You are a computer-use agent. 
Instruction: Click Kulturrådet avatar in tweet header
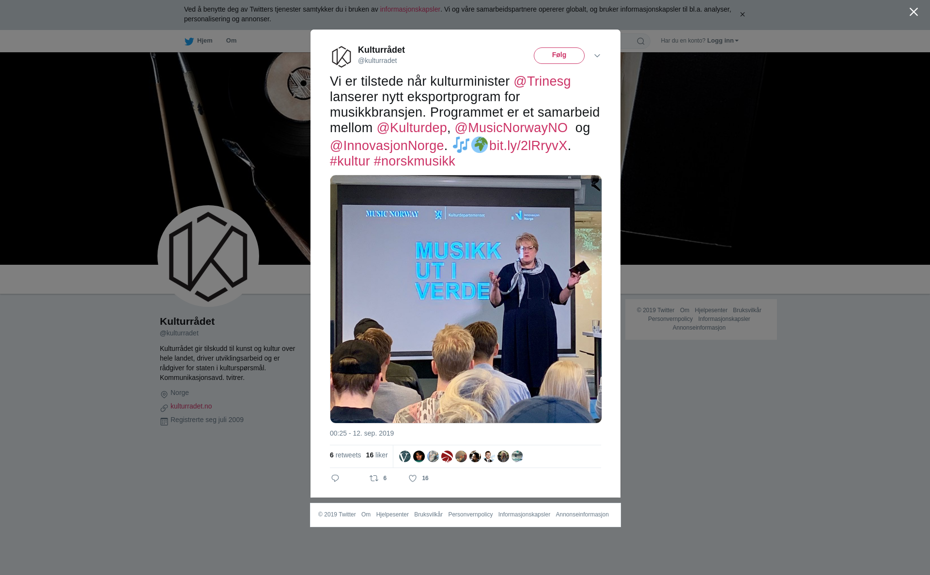click(x=341, y=56)
